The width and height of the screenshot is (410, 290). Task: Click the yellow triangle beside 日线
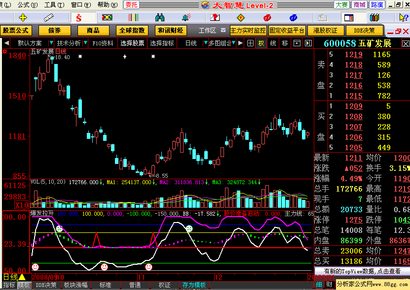(22, 277)
